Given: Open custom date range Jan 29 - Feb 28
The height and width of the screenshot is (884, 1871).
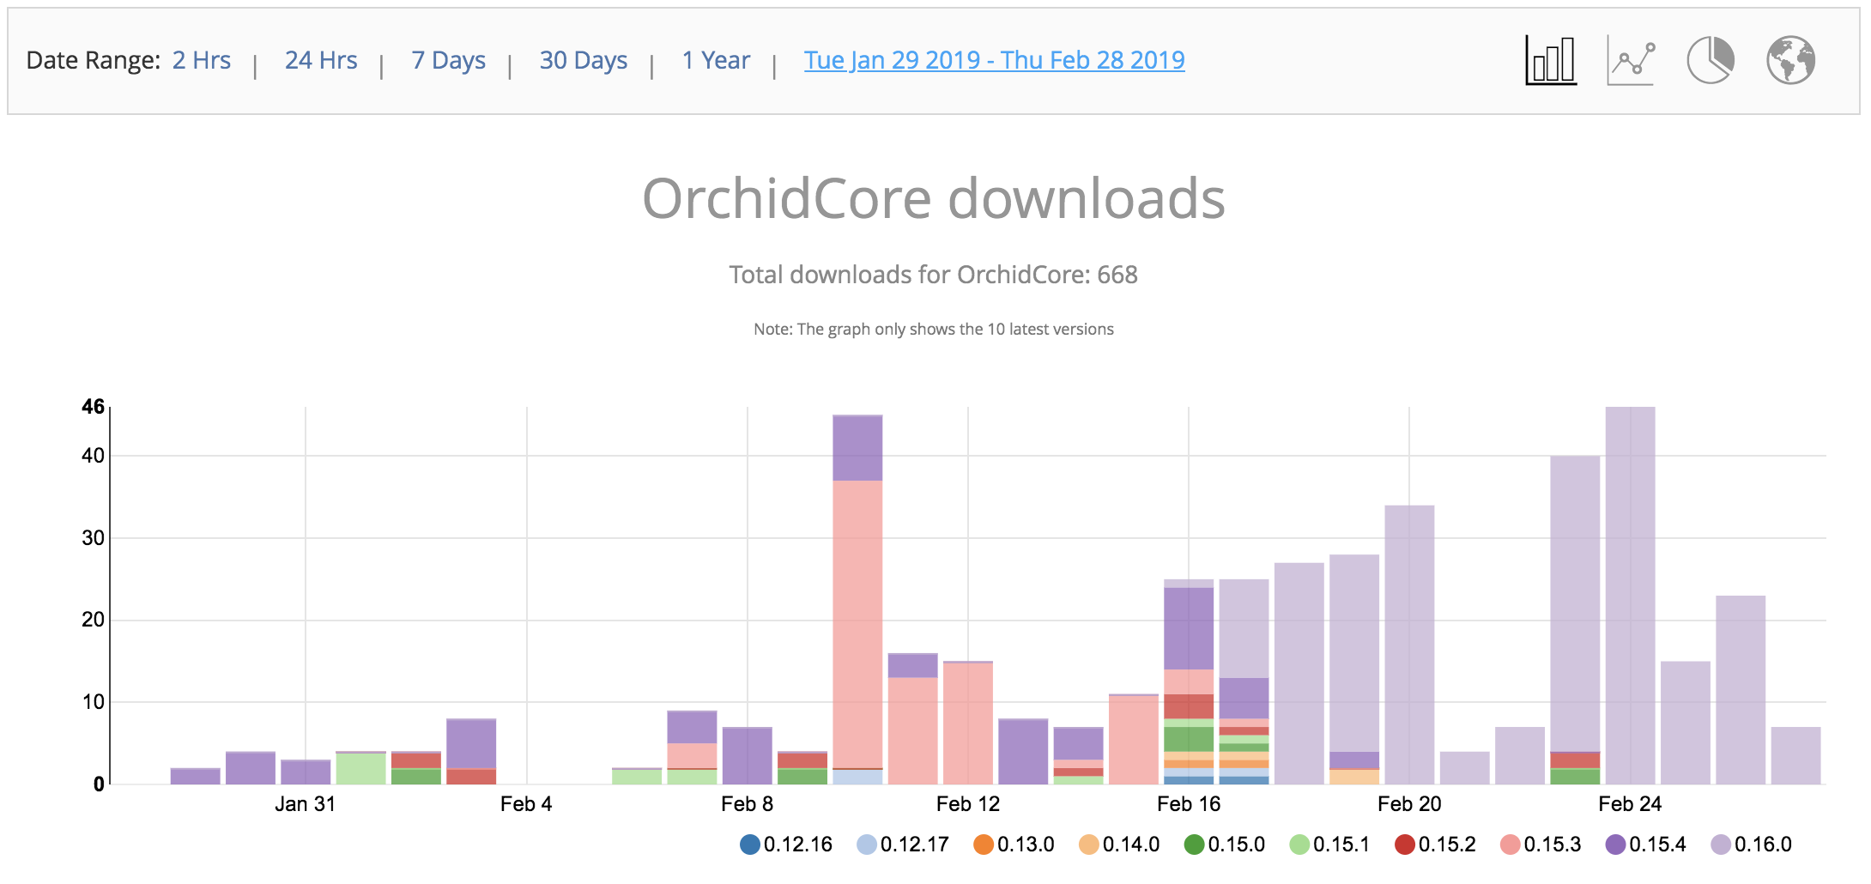Looking at the screenshot, I should coord(994,60).
